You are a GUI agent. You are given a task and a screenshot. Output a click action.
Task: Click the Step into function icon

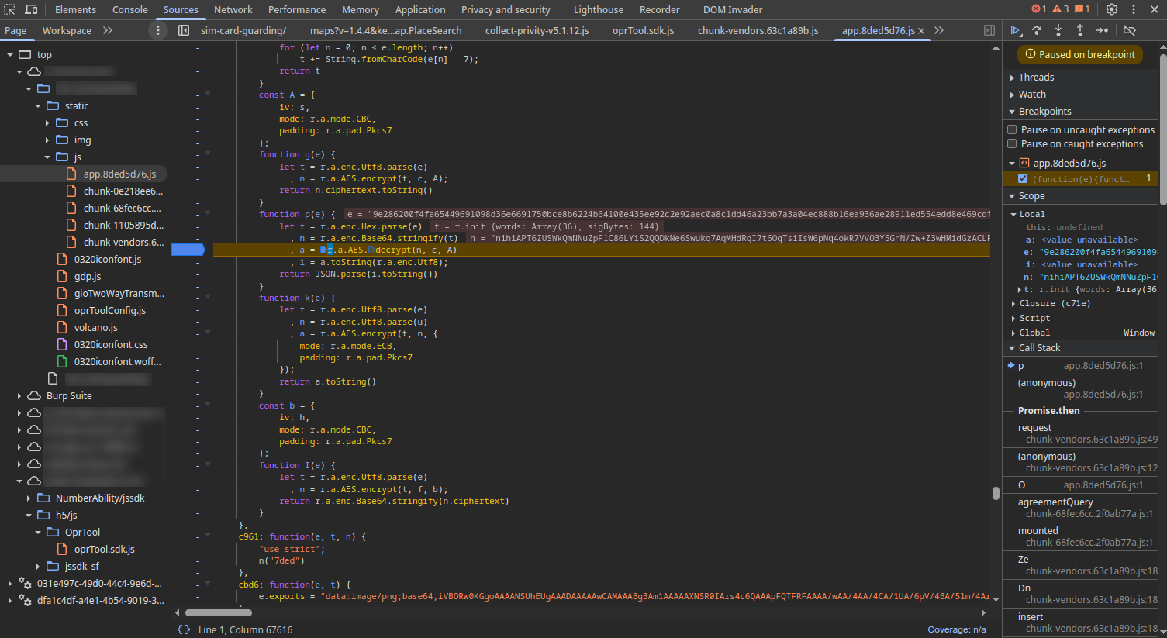pos(1058,30)
